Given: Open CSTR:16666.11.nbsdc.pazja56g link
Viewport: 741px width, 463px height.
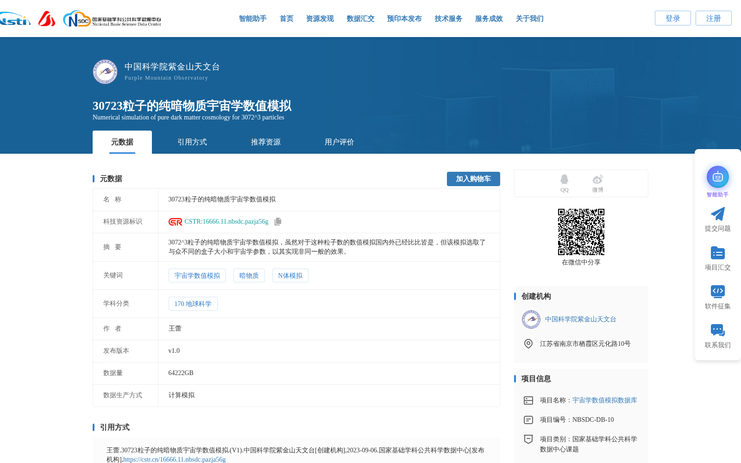Looking at the screenshot, I should (x=226, y=222).
